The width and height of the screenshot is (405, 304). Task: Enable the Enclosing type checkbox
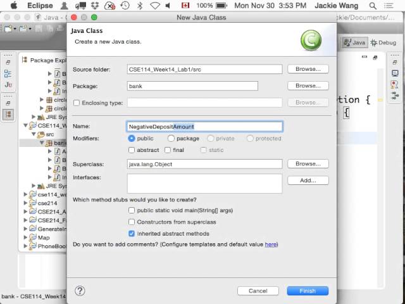pyautogui.click(x=77, y=103)
